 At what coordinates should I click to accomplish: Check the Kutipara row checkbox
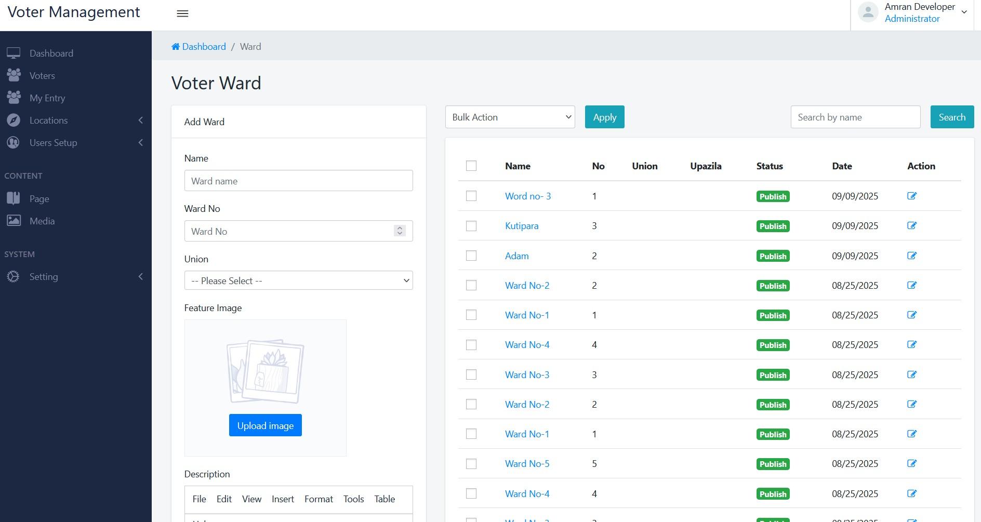click(x=471, y=226)
